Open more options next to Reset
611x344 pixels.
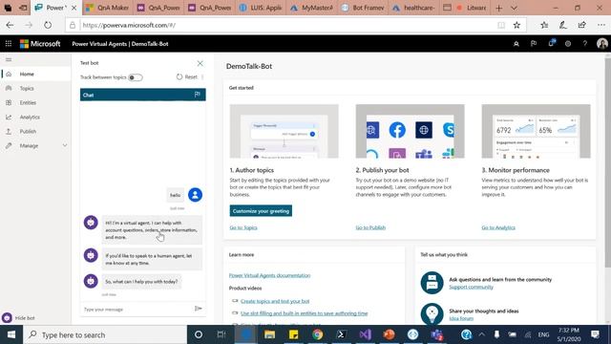click(x=202, y=76)
